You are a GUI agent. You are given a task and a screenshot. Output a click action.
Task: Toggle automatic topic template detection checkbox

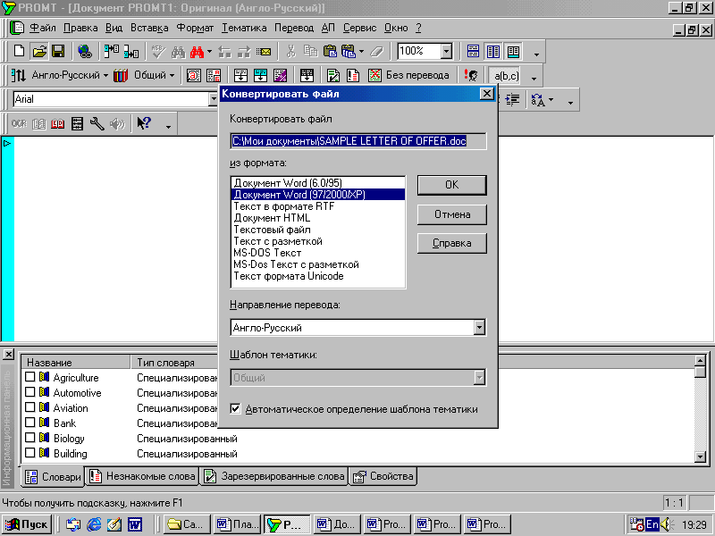click(x=235, y=408)
